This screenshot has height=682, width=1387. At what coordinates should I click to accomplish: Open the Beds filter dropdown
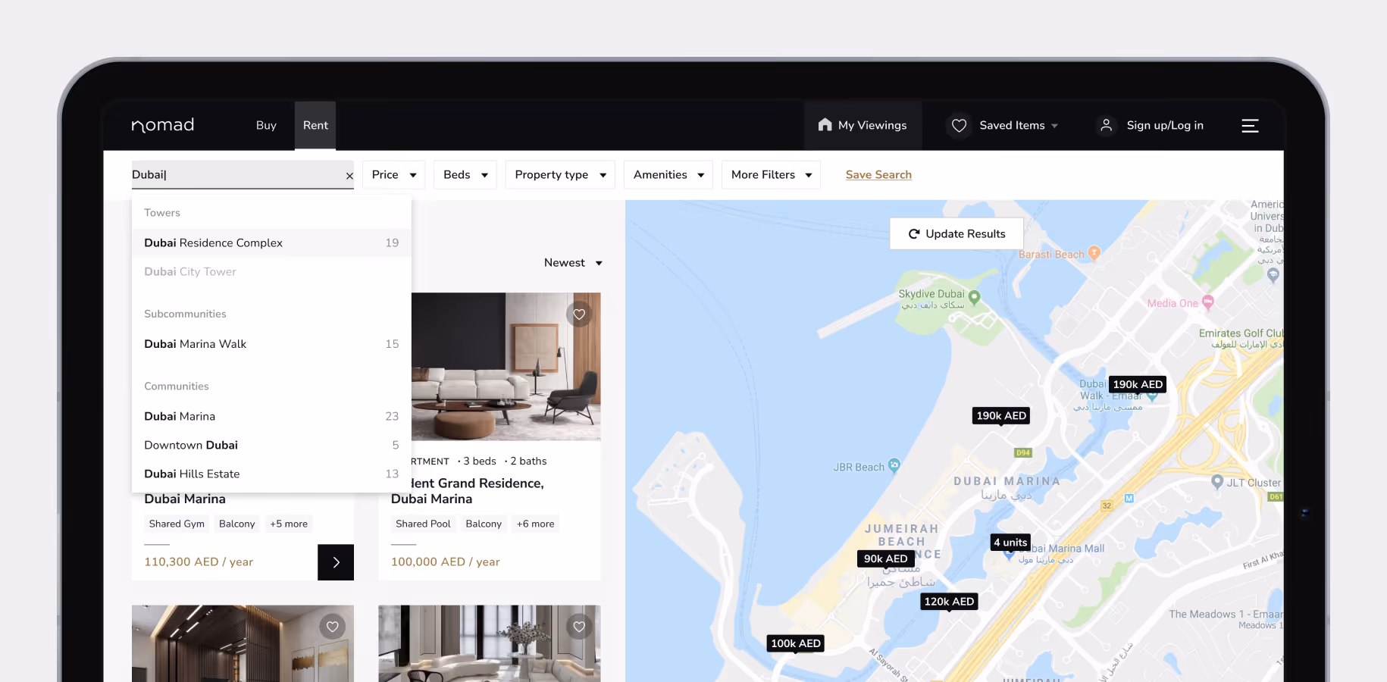[x=465, y=175]
